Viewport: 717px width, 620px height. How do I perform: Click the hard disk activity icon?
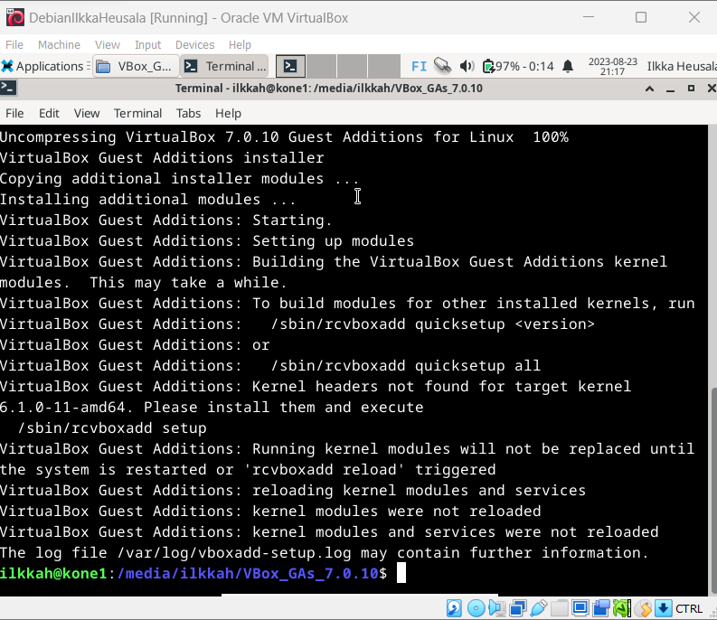[454, 608]
